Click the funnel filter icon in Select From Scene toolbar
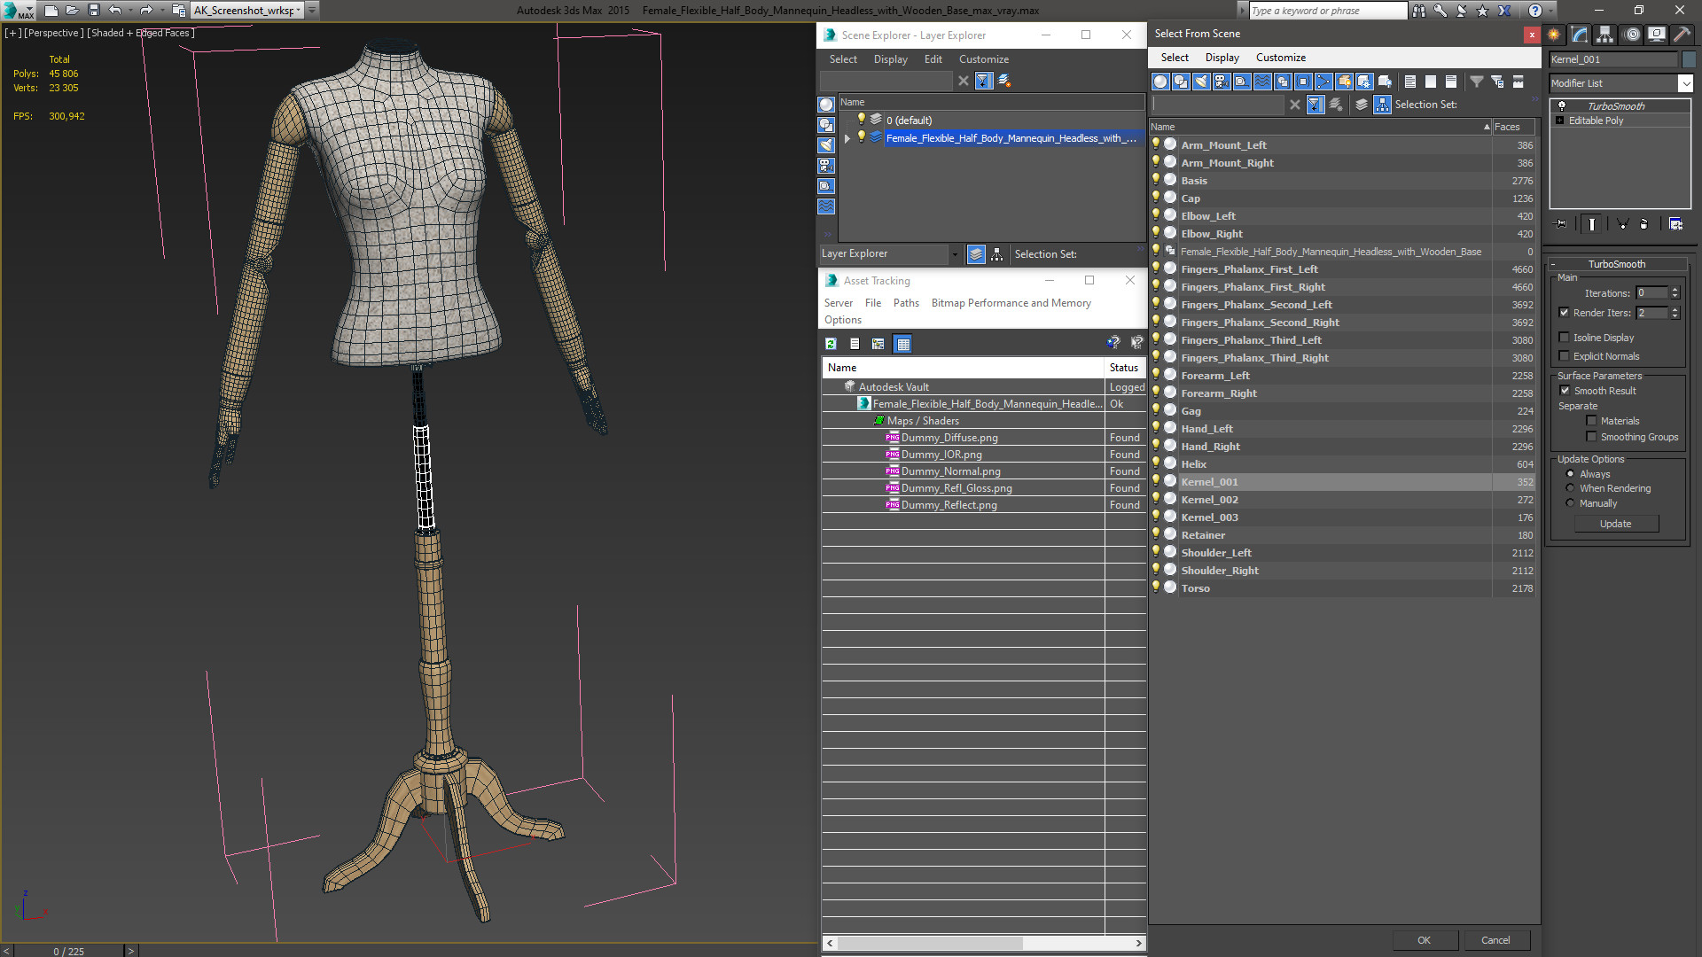 tap(1477, 82)
